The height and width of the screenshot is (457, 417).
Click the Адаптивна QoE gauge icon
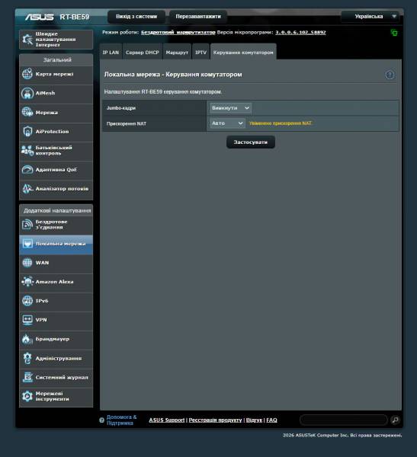click(27, 170)
